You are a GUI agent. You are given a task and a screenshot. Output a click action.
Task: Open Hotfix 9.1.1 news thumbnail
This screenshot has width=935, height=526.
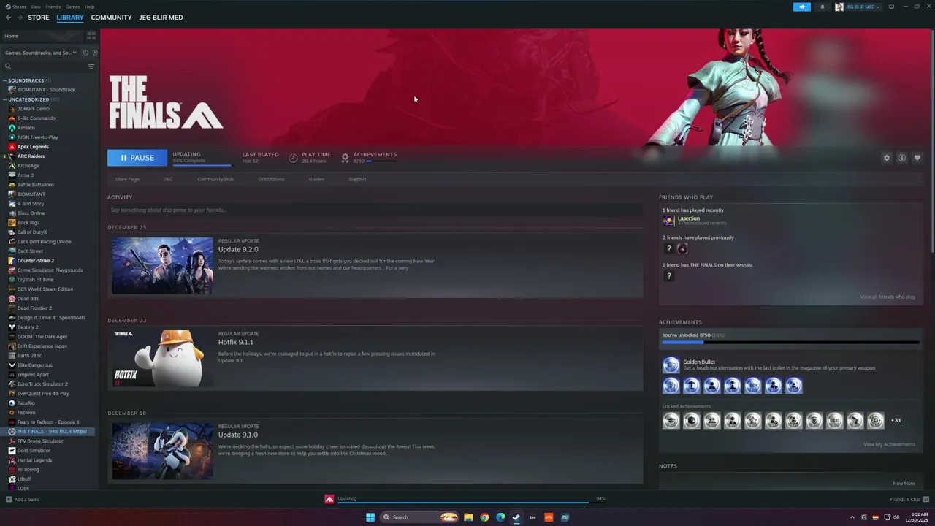click(x=162, y=358)
